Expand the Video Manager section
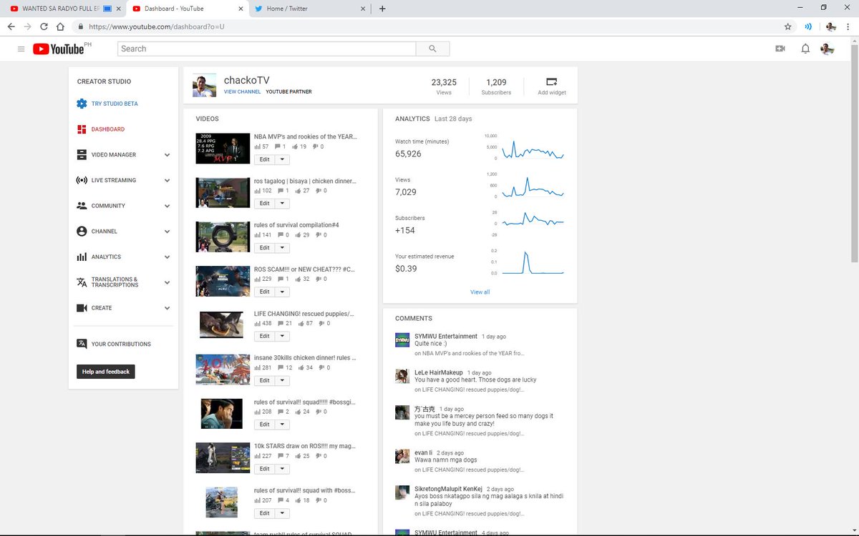The height and width of the screenshot is (536, 859). (x=167, y=155)
